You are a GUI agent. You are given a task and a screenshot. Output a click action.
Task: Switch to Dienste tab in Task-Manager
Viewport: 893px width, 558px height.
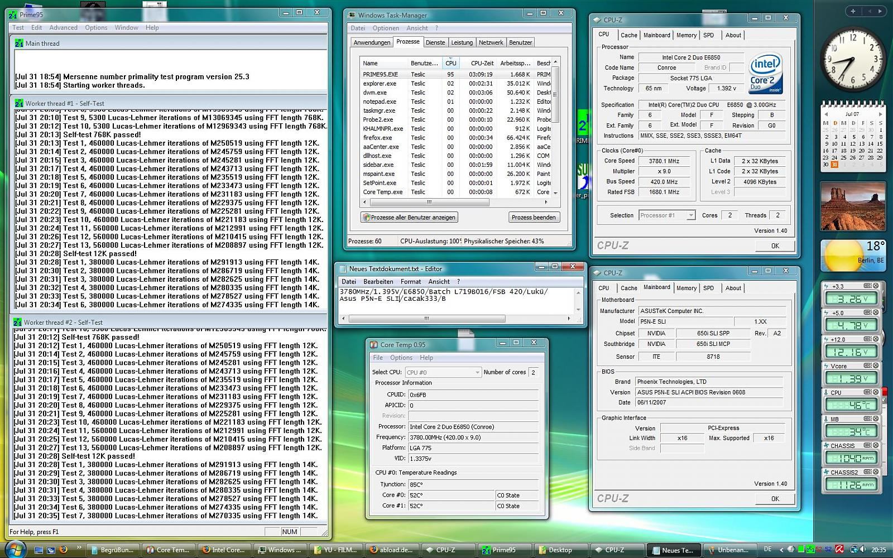click(x=435, y=42)
